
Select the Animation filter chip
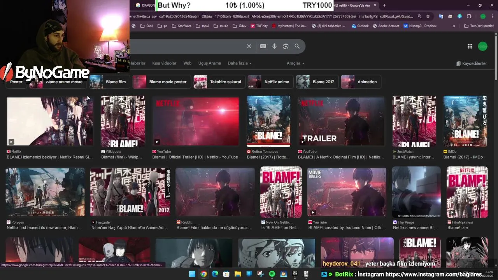(x=361, y=82)
